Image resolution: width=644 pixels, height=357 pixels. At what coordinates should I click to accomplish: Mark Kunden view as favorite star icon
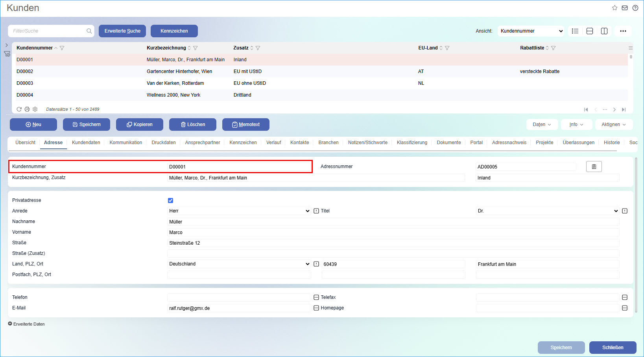tap(614, 7)
